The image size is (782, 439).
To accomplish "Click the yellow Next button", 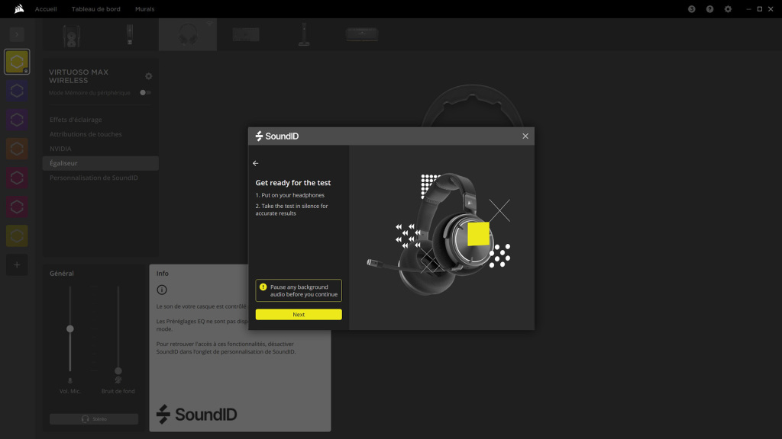I will (x=299, y=315).
